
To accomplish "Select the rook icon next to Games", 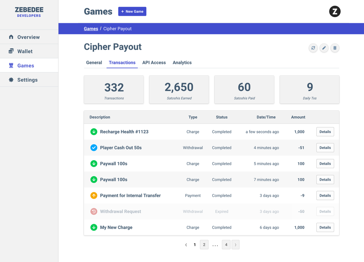I will pos(11,65).
